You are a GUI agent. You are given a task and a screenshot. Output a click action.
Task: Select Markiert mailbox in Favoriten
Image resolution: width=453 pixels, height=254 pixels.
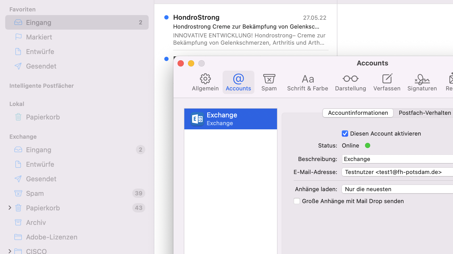39,37
